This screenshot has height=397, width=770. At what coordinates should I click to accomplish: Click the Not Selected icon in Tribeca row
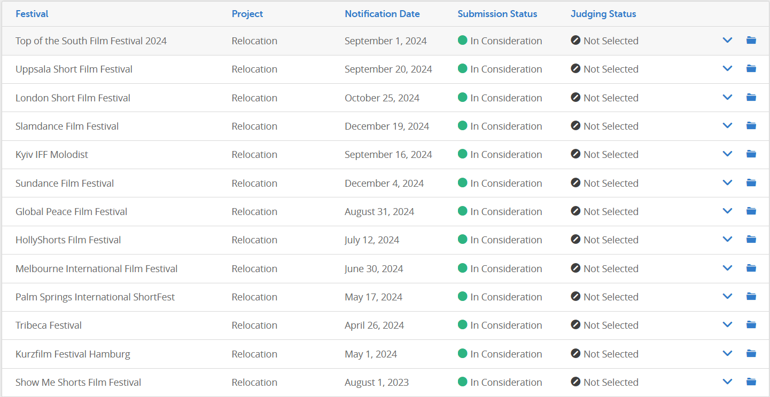[575, 324]
